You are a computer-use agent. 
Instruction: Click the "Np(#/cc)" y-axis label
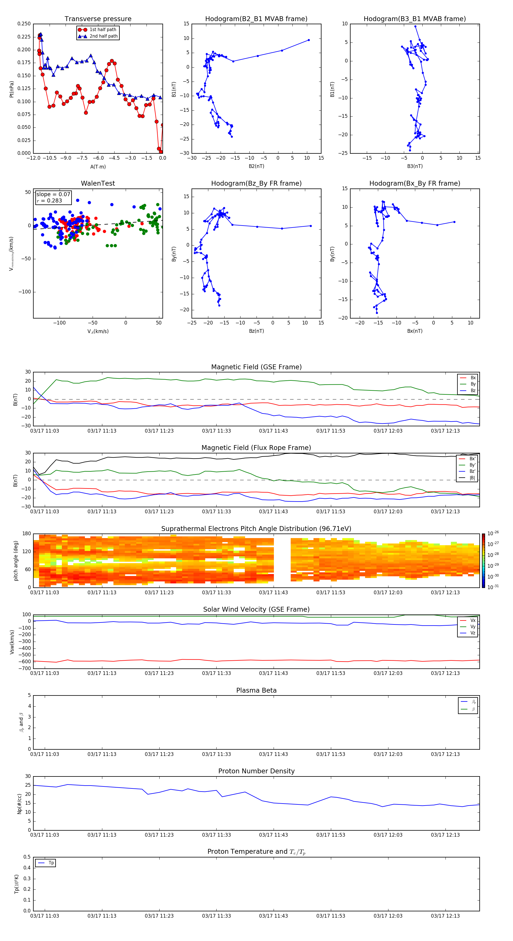point(19,803)
